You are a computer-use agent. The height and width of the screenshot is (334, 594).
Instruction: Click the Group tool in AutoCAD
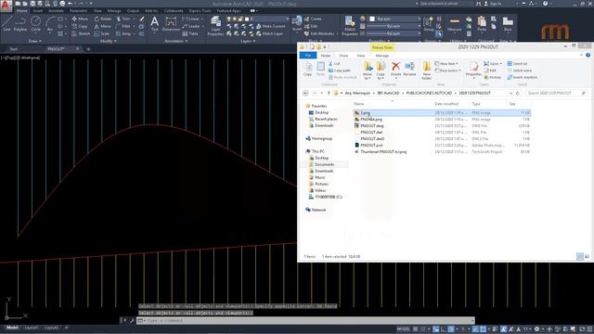pos(429,23)
